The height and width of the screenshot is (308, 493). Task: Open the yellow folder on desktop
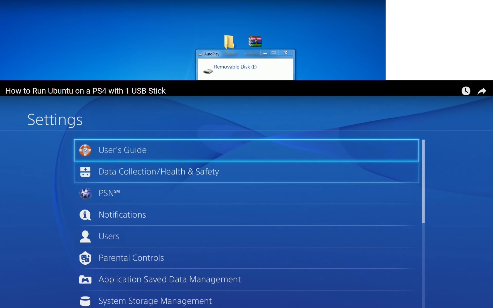point(229,42)
